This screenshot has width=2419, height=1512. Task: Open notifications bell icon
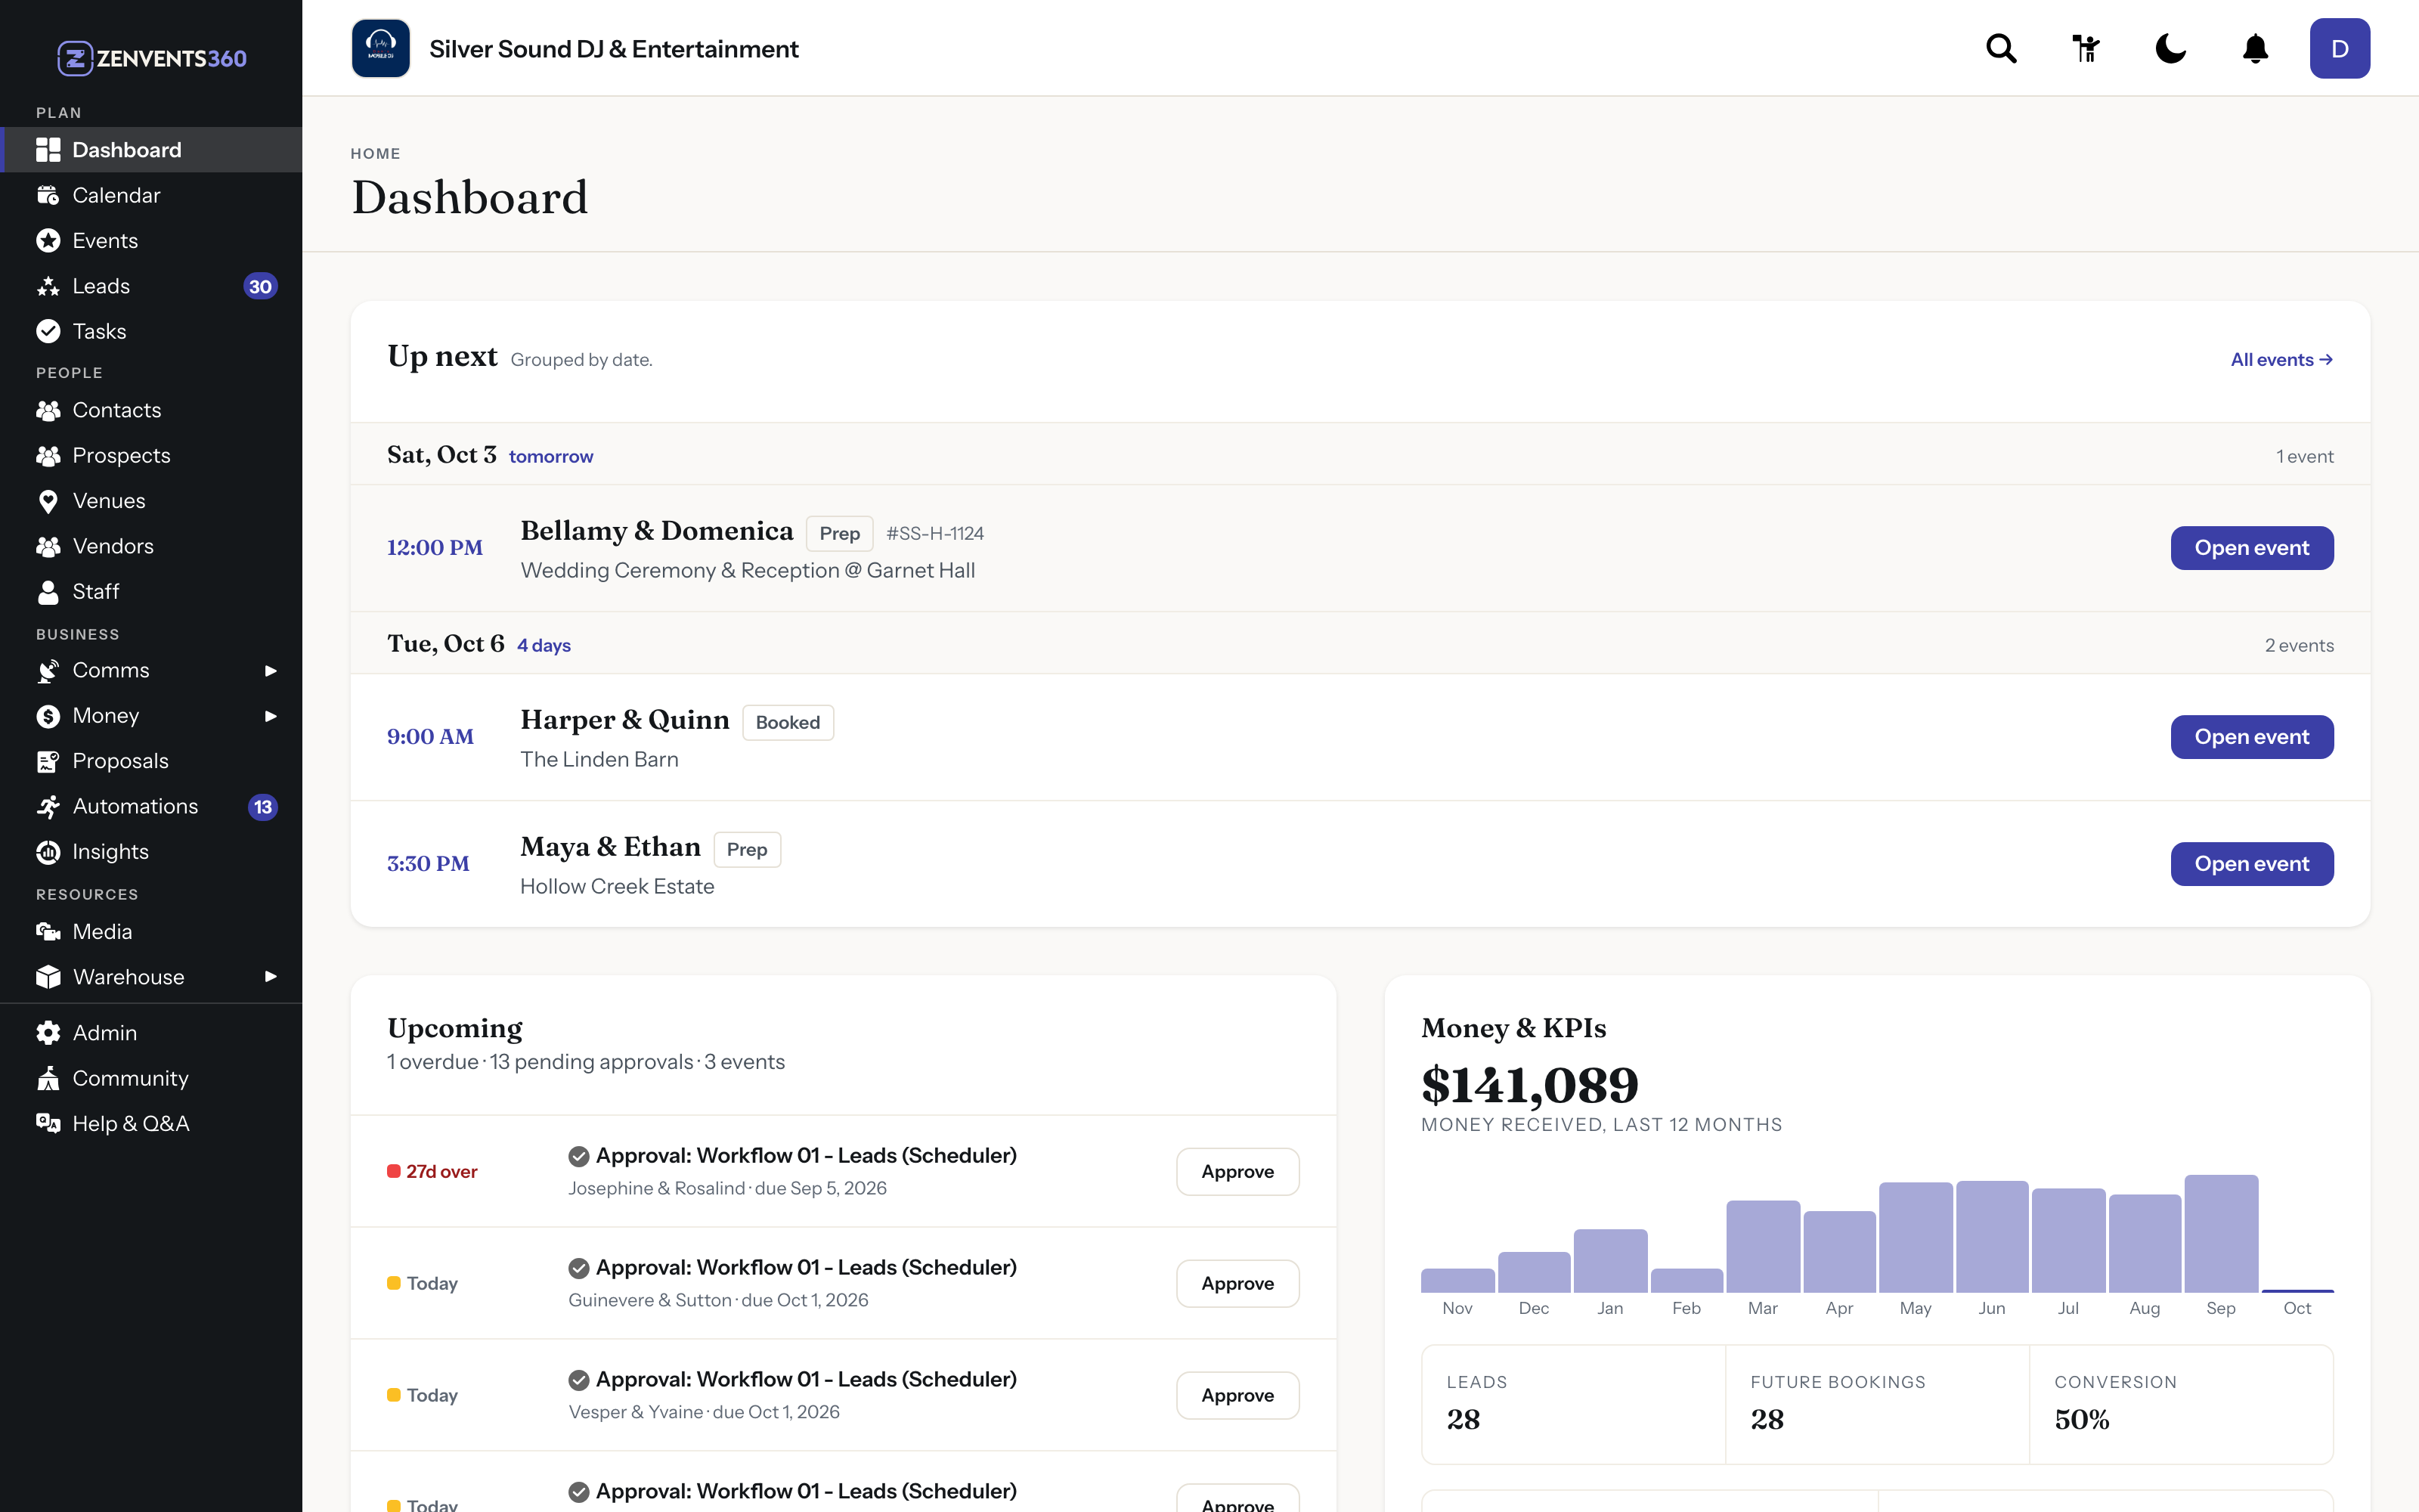(x=2255, y=48)
